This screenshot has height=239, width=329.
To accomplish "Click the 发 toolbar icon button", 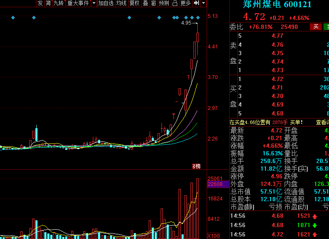I will (40, 3).
